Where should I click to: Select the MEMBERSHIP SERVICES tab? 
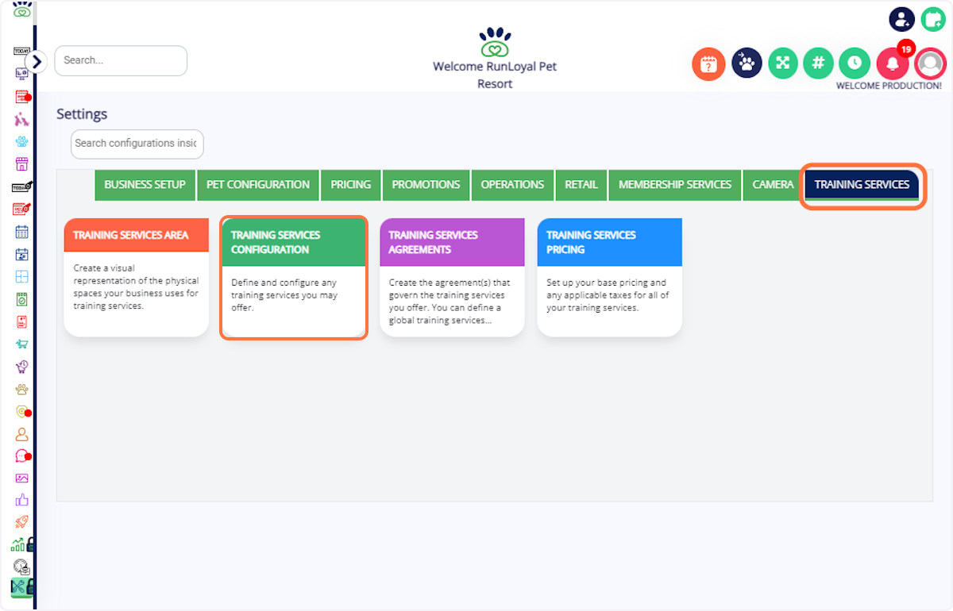coord(674,184)
